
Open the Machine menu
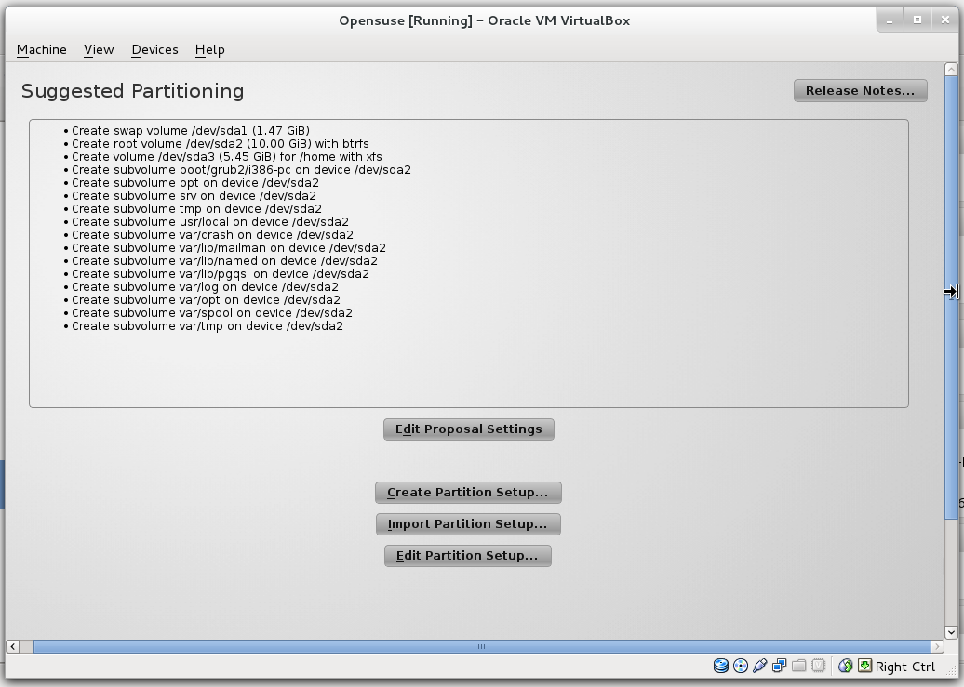point(41,49)
